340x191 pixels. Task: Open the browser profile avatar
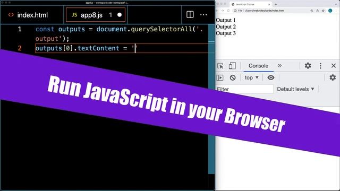[330, 11]
